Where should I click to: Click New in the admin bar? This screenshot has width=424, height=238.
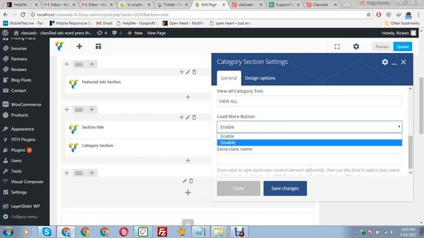tap(135, 33)
